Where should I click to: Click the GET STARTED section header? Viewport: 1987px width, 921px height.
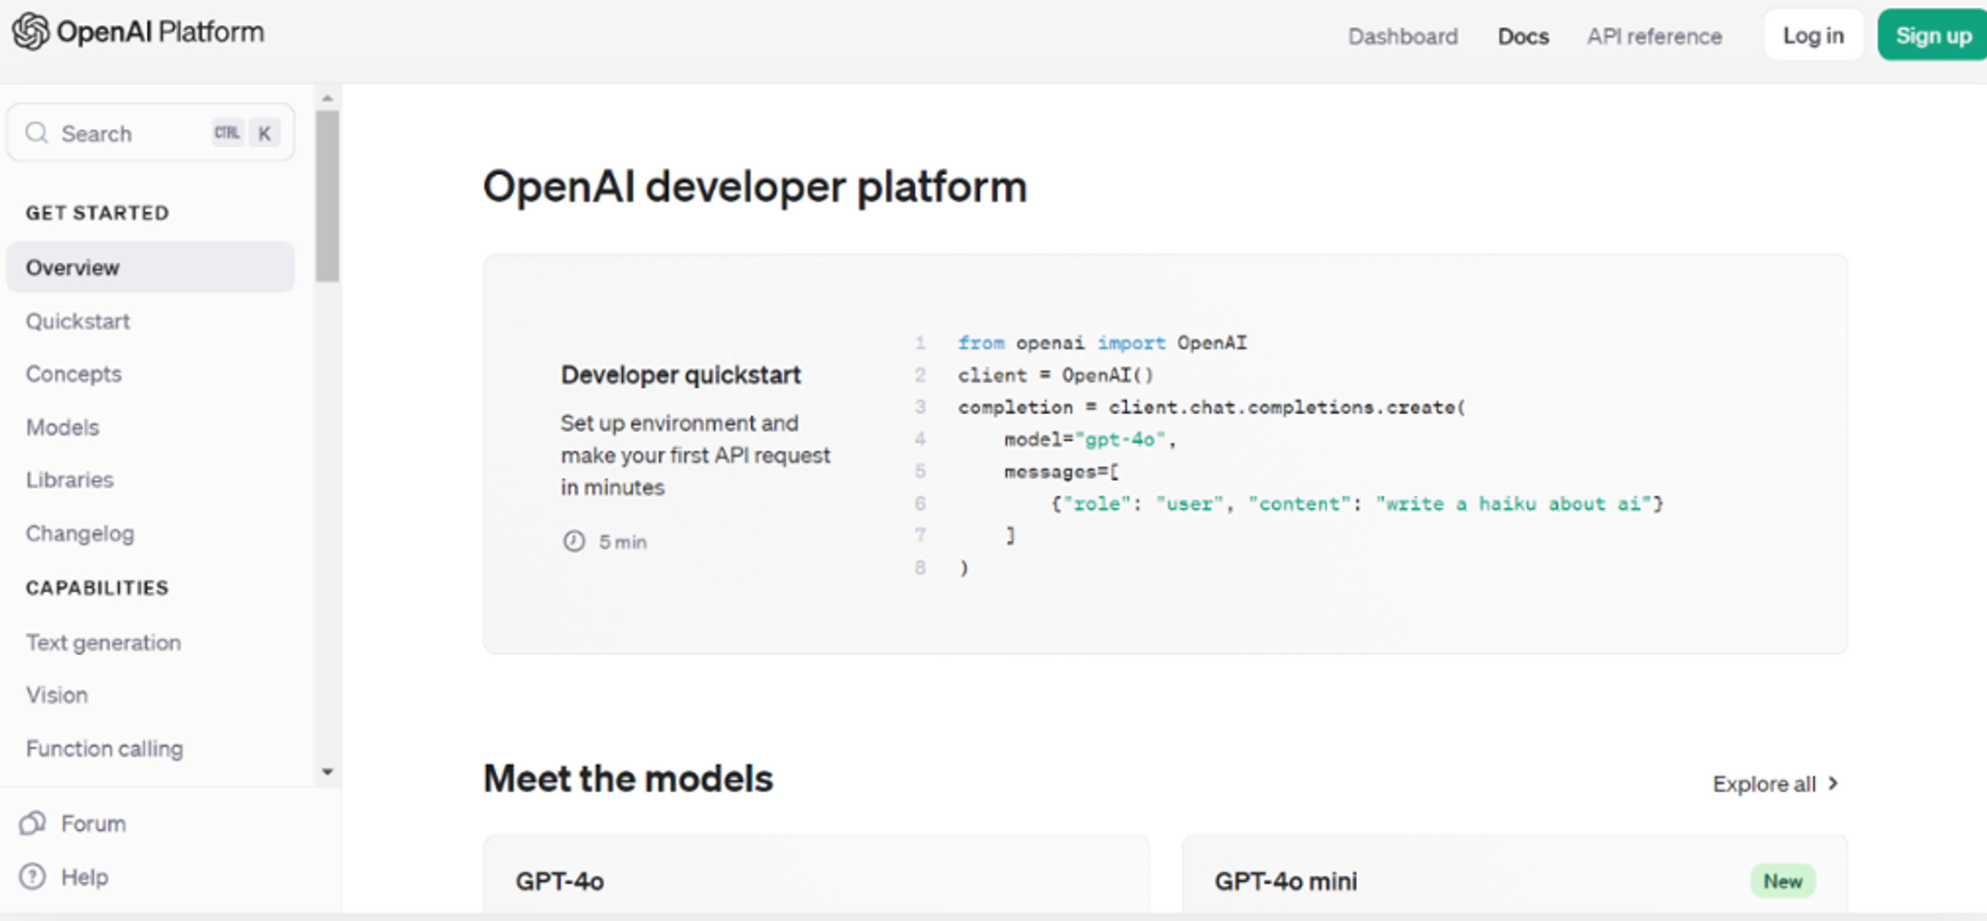tap(97, 213)
